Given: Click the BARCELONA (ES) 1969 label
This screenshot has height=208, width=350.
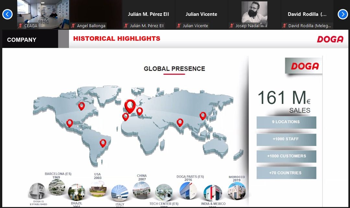Looking at the screenshot, I should pos(58,175).
